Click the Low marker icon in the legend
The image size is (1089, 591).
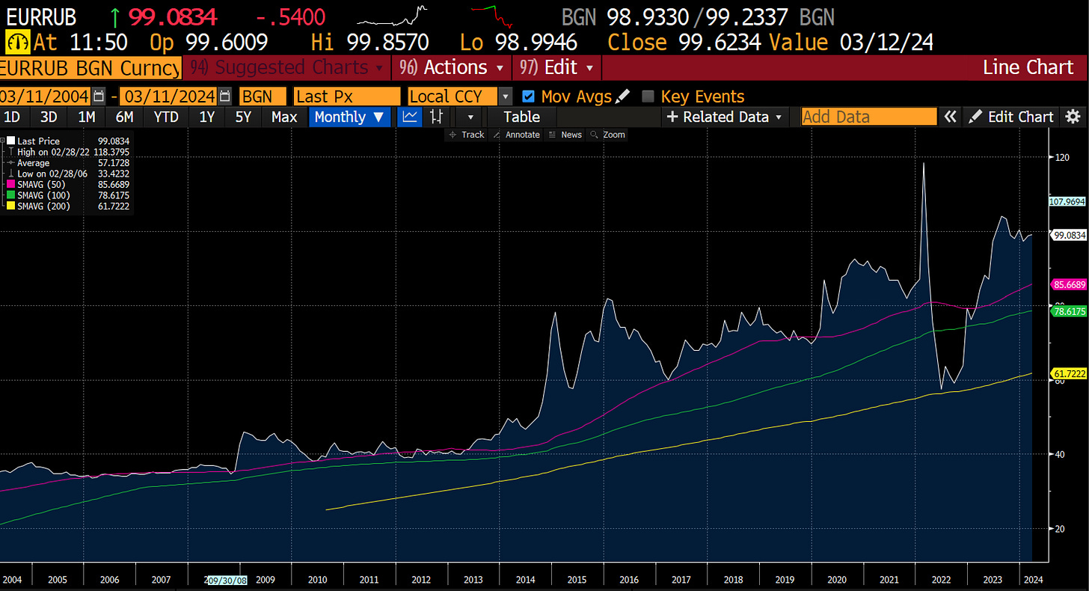point(10,174)
